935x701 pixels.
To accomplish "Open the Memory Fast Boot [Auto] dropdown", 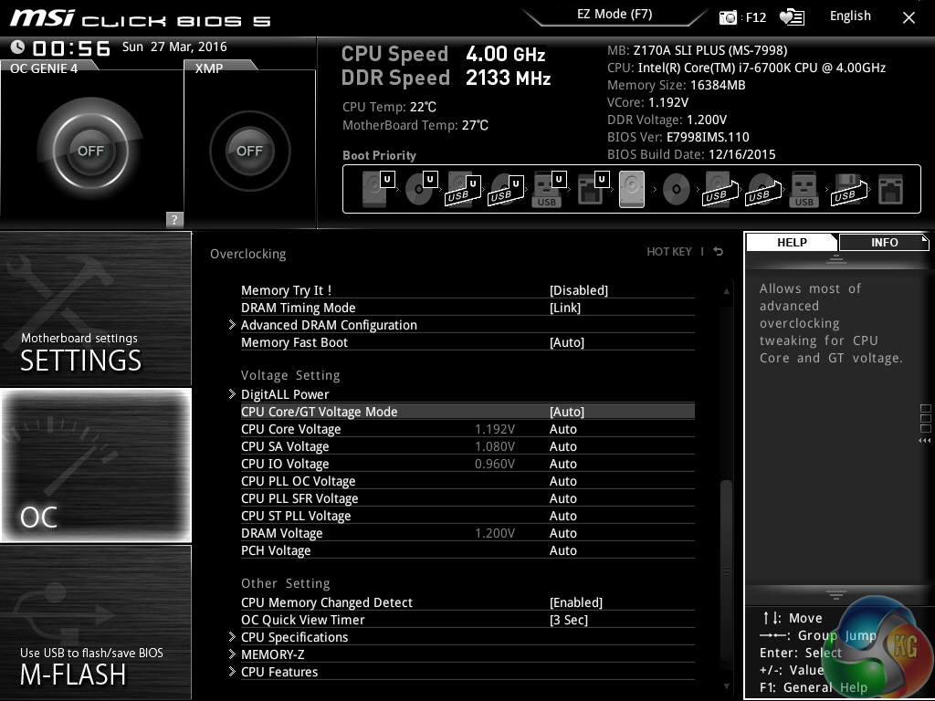I will pyautogui.click(x=566, y=342).
